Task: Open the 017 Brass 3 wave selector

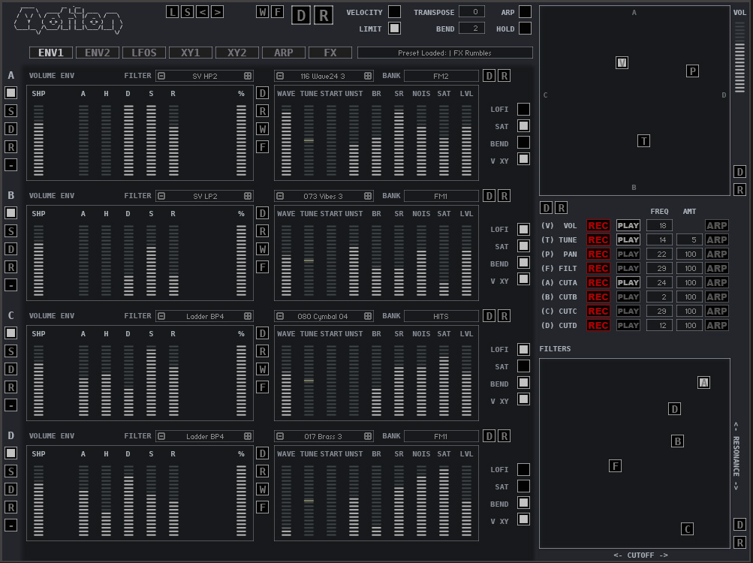Action: click(324, 436)
